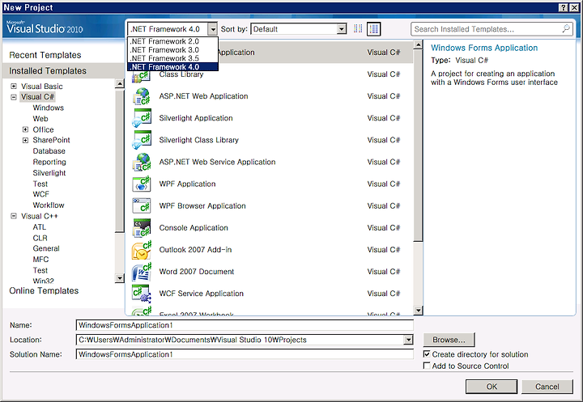Select .NET Framework 4.0 option
Image resolution: width=583 pixels, height=402 pixels.
point(172,67)
